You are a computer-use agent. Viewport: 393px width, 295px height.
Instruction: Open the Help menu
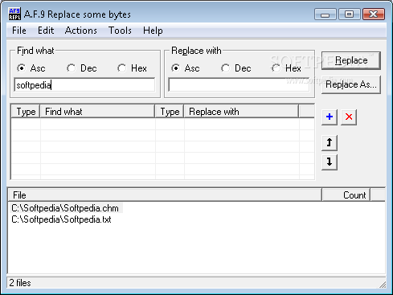pos(153,31)
